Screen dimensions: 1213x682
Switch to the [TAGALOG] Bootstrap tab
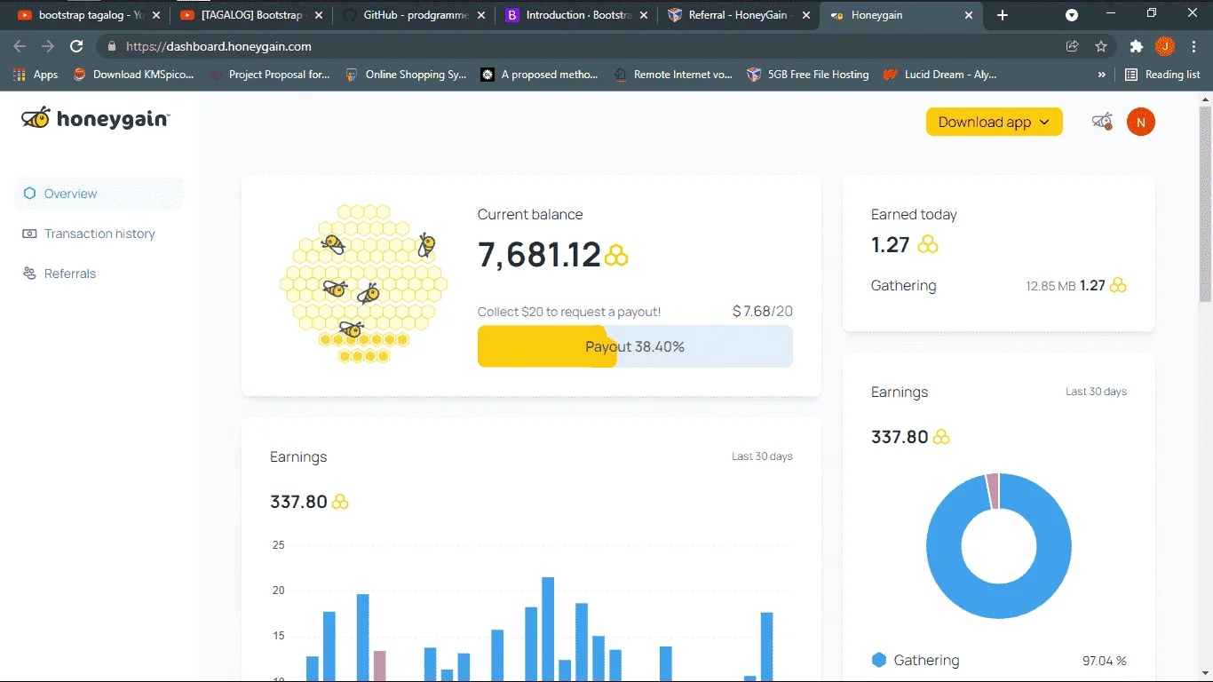point(251,15)
